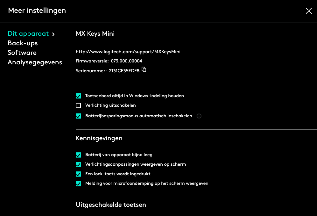The width and height of the screenshot is (317, 216).
Task: Click the serial number 2131CE35EDF8 text
Action: (124, 71)
